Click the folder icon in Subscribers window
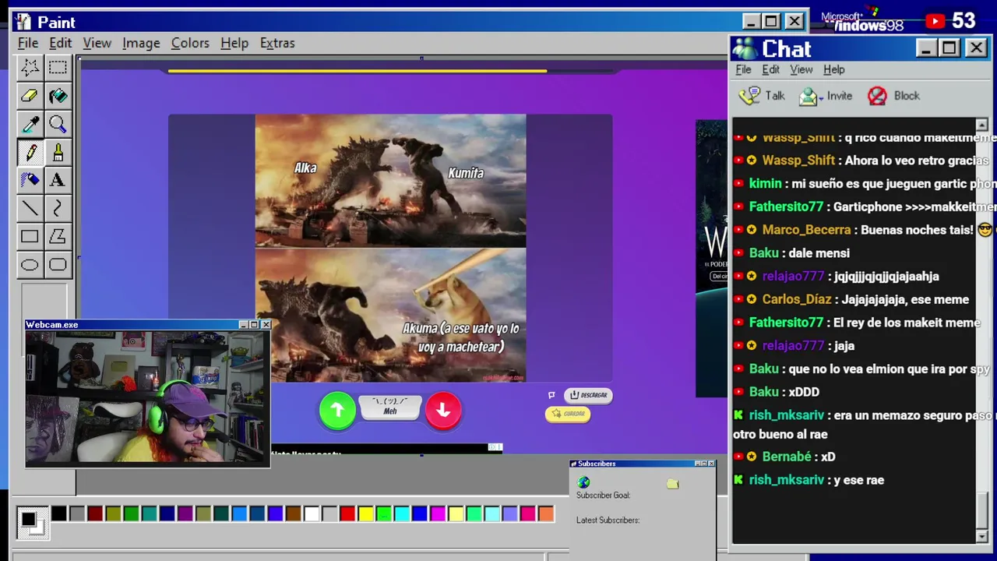 (x=673, y=484)
